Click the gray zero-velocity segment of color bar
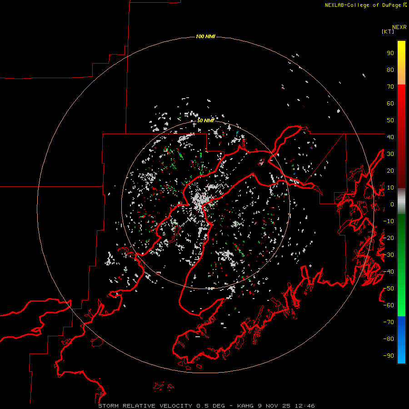The width and height of the screenshot is (409, 409). click(x=401, y=201)
